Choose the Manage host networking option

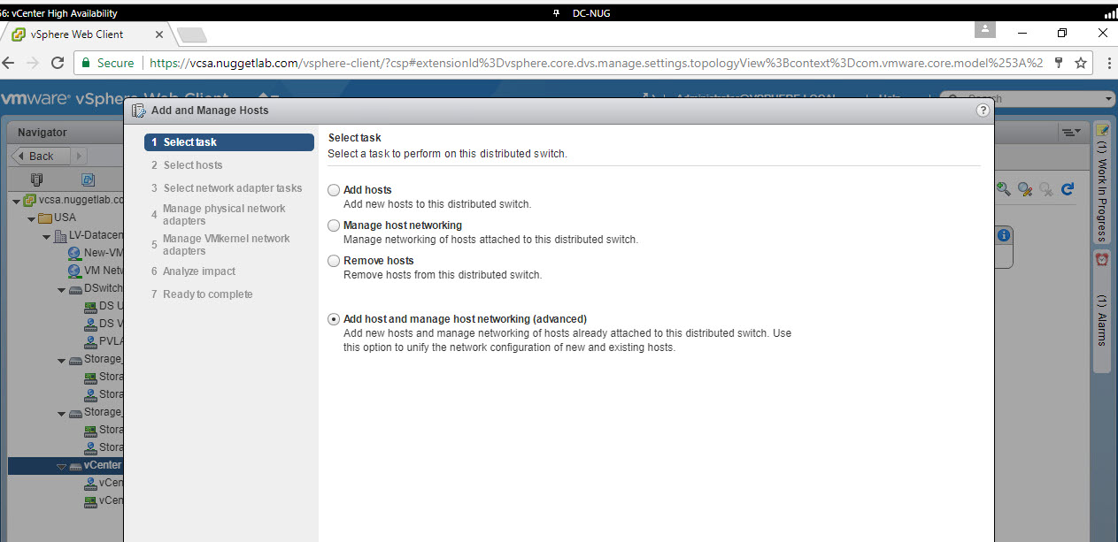pyautogui.click(x=334, y=225)
